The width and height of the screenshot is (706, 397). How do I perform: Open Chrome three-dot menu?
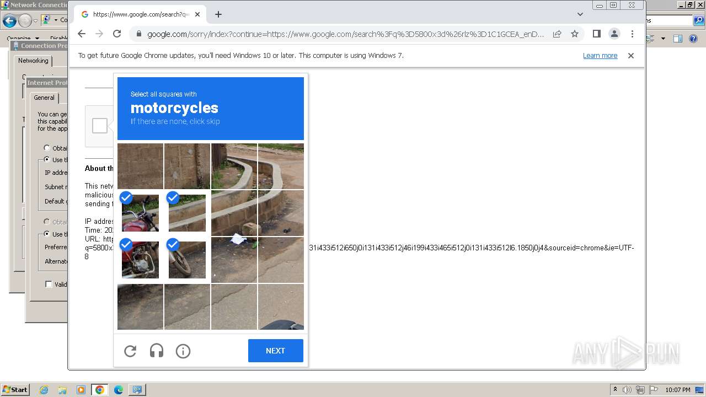(x=632, y=34)
